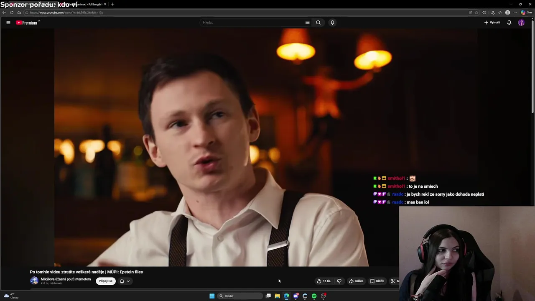The width and height of the screenshot is (535, 301).
Task: Open YouTube notifications bell in header
Action: tap(509, 23)
